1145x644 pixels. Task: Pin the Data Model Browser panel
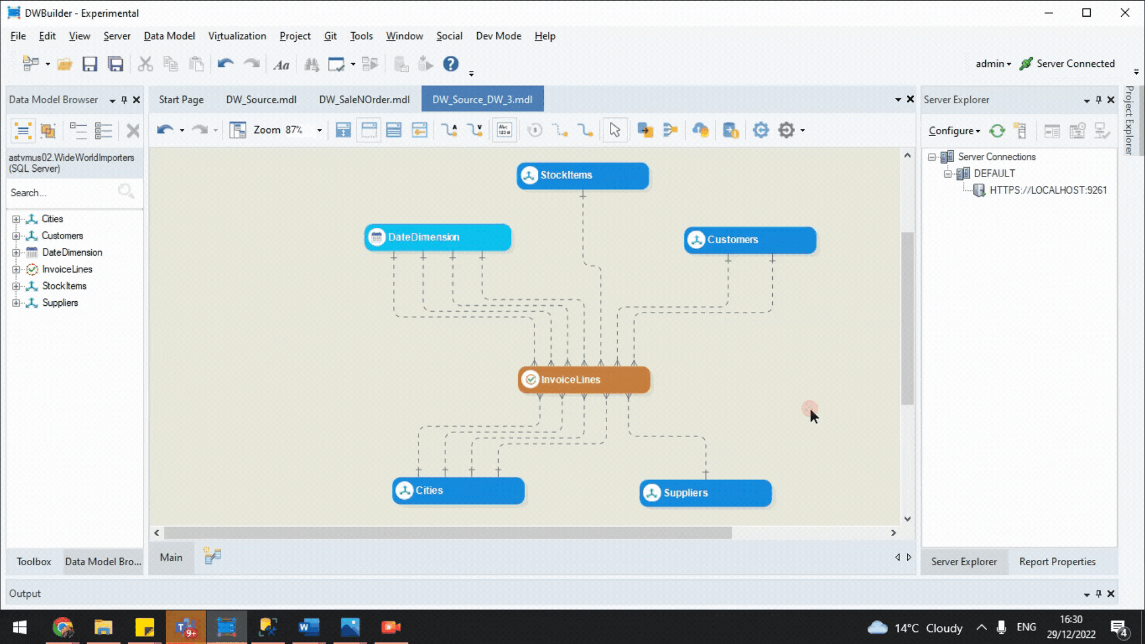(124, 100)
